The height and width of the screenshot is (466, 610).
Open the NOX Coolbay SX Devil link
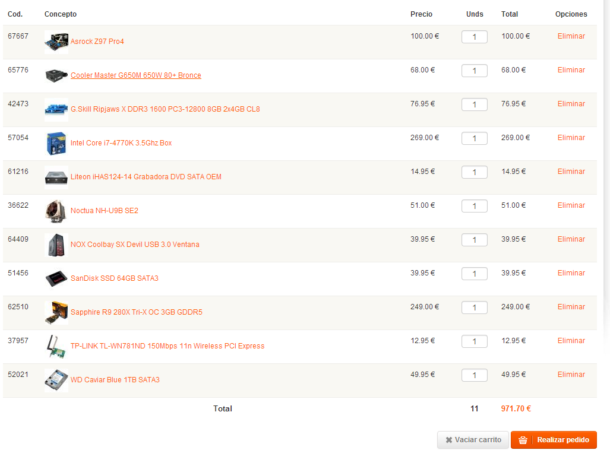click(135, 244)
